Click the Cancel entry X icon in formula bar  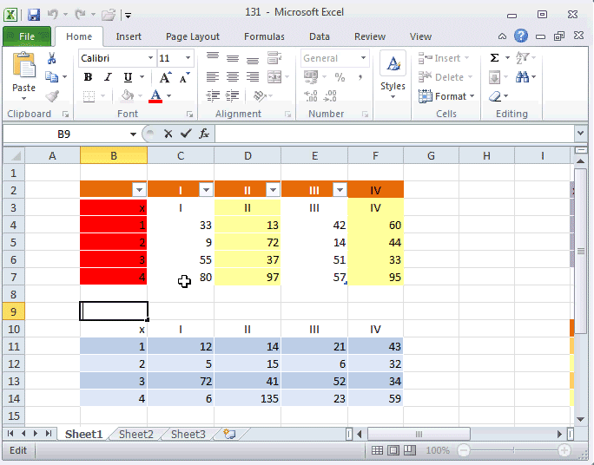(x=168, y=134)
